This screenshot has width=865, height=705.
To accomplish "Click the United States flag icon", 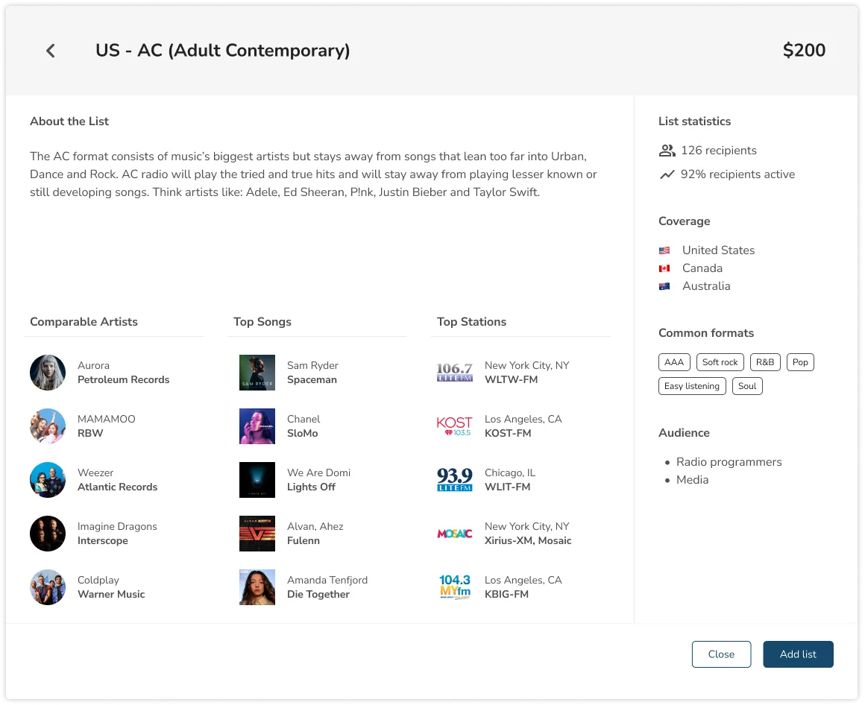I will tap(664, 250).
